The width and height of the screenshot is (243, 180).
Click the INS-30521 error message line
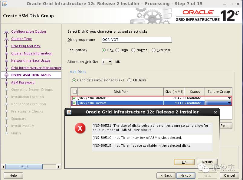[153, 128]
